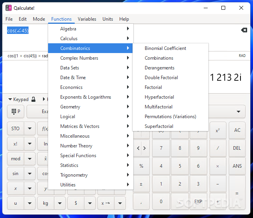Image resolution: width=253 pixels, height=218 pixels.
Task: Click the number 5 key
Action: [x=180, y=166]
